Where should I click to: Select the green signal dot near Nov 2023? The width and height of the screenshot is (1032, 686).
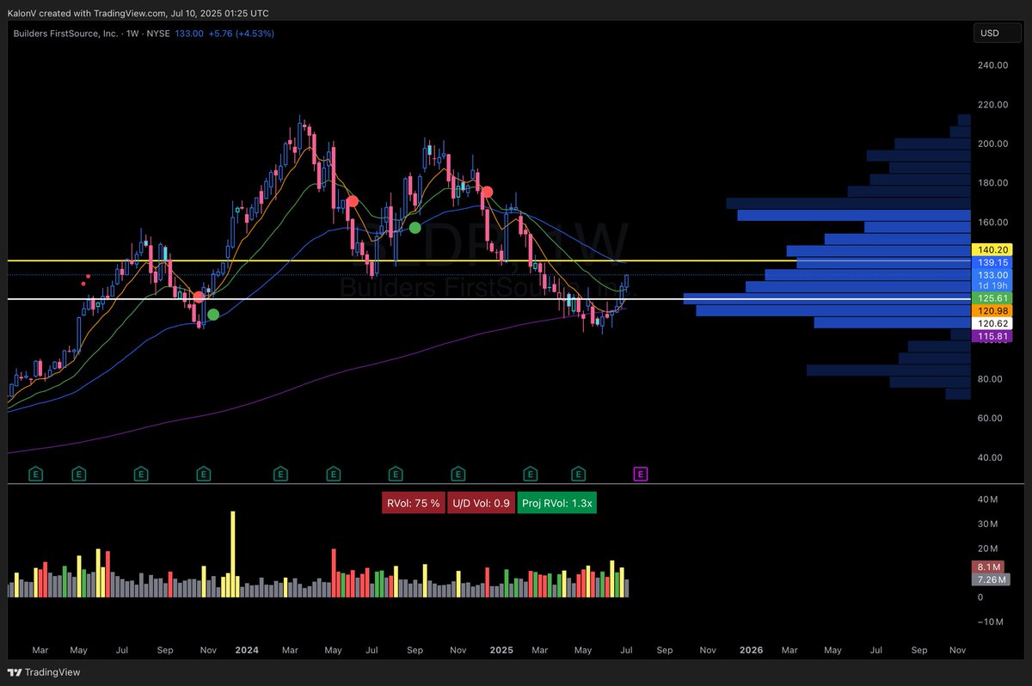pyautogui.click(x=213, y=315)
